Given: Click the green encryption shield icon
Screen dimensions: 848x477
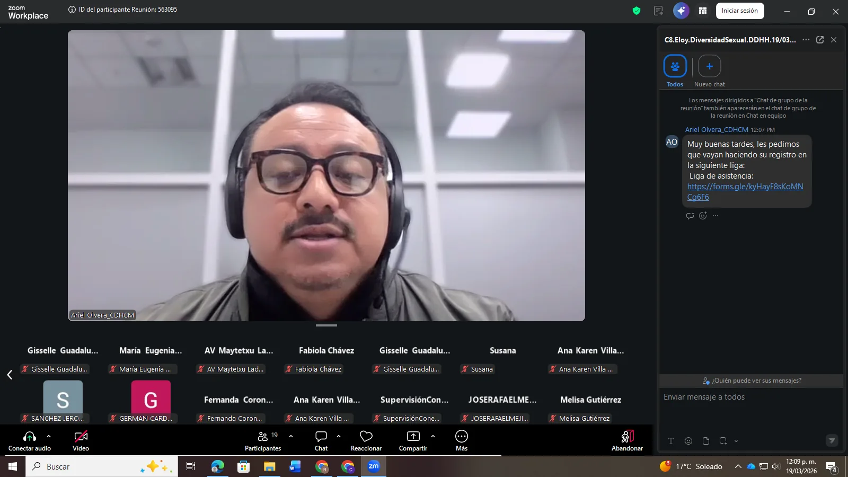Looking at the screenshot, I should [x=637, y=11].
